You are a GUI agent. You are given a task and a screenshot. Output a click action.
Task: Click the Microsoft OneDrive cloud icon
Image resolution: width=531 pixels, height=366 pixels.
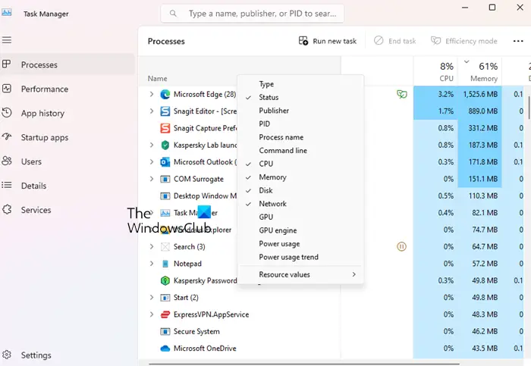point(165,349)
